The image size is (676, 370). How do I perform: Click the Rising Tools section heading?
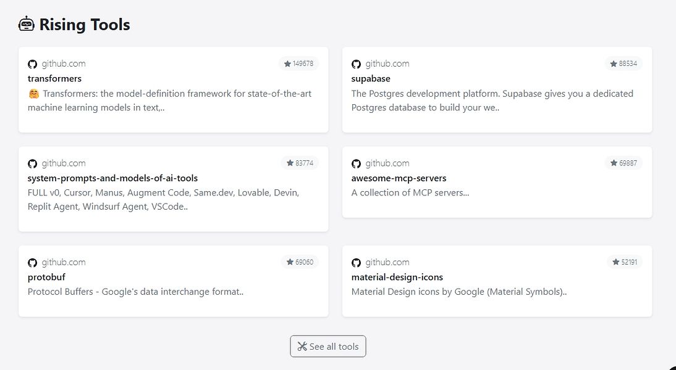click(x=85, y=25)
